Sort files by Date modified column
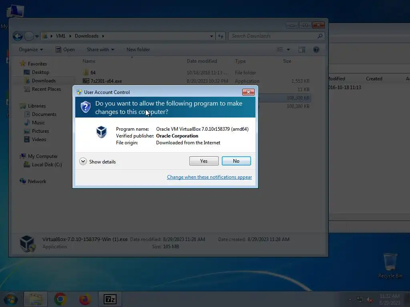This screenshot has width=410, height=307. [202, 61]
